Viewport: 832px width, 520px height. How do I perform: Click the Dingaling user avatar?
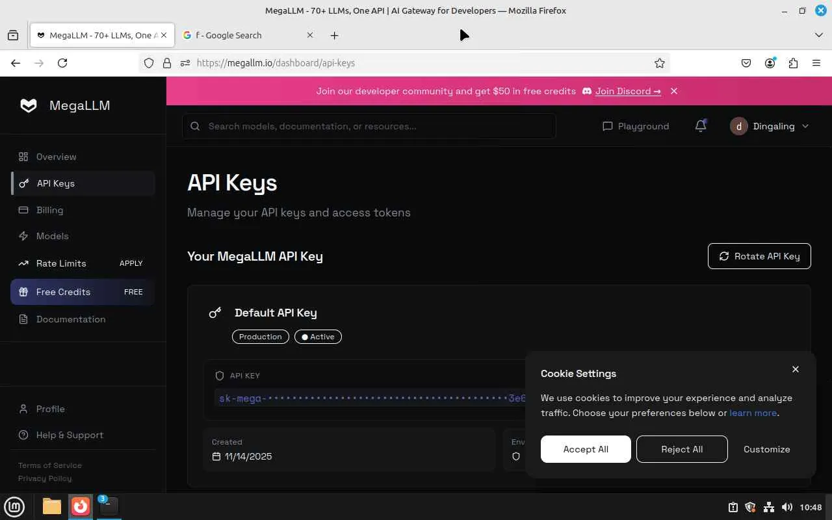(739, 126)
